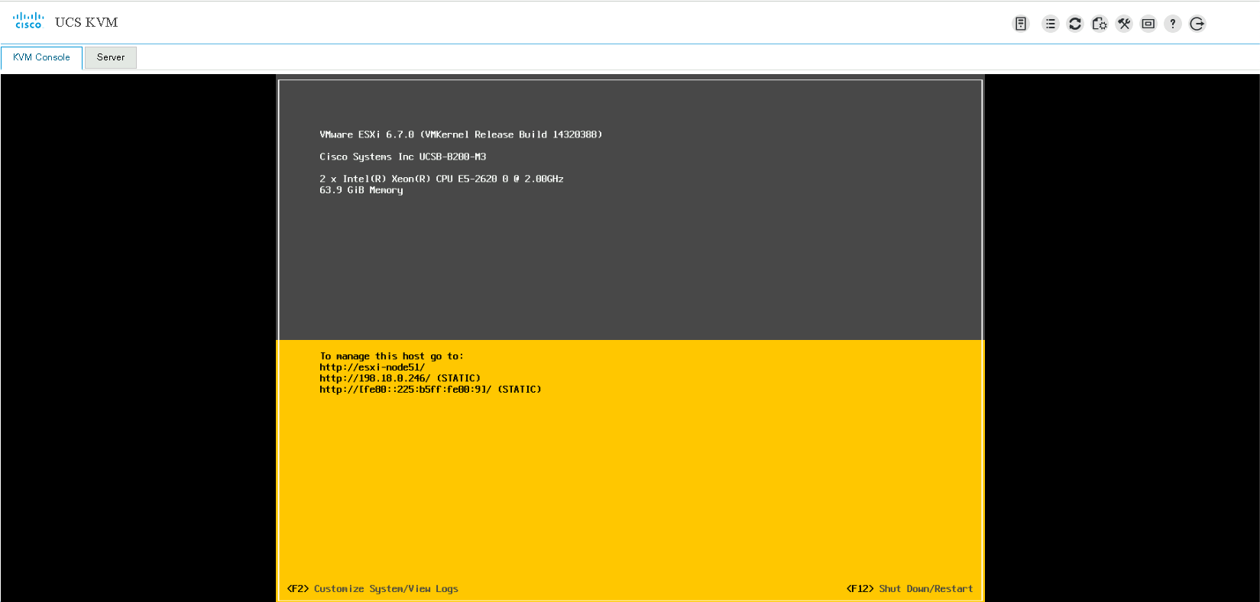Click the exit arrow icon
The width and height of the screenshot is (1260, 602).
1197,24
